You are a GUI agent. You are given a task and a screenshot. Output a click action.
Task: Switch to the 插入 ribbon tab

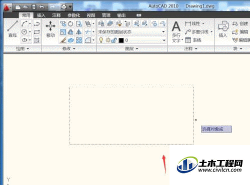(41, 15)
